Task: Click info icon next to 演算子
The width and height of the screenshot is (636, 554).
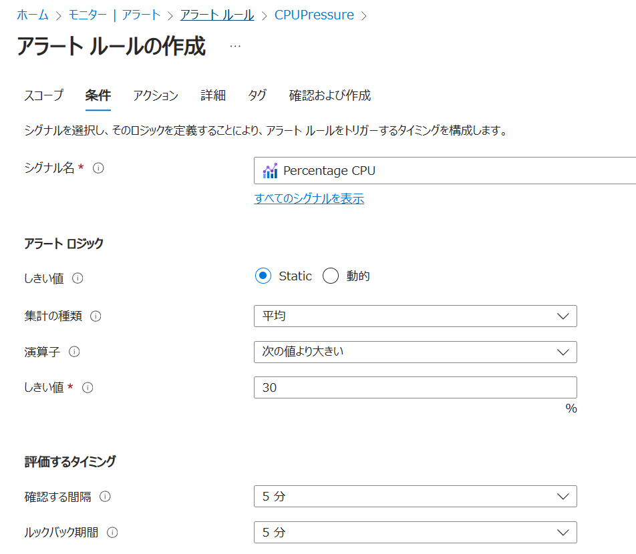Action: [74, 352]
